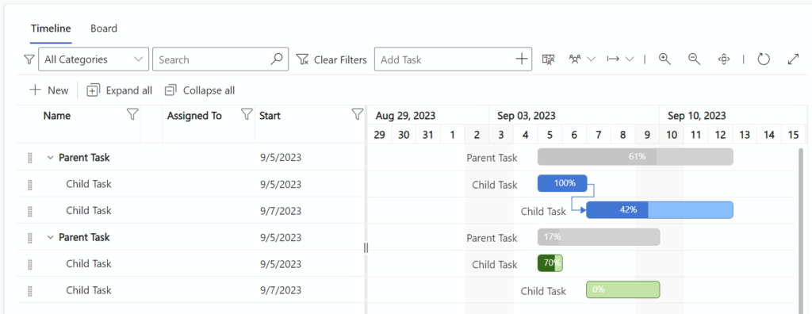Open the Assigned To column filter
Viewport: 812px width, 314px height.
point(247,115)
